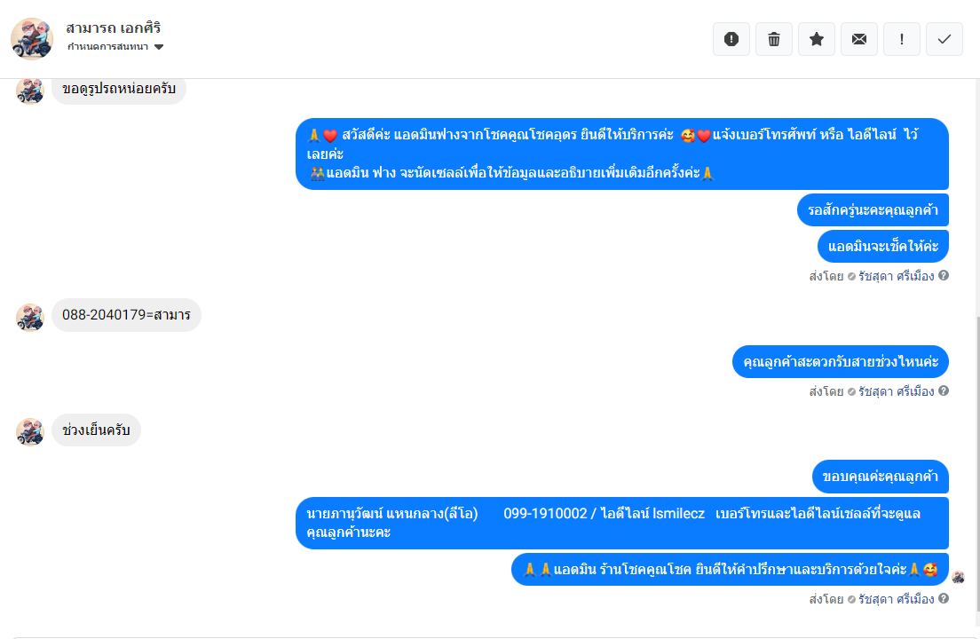Image resolution: width=980 pixels, height=639 pixels.
Task: Open help icon beside topmost sent-by label
Action: click(944, 275)
